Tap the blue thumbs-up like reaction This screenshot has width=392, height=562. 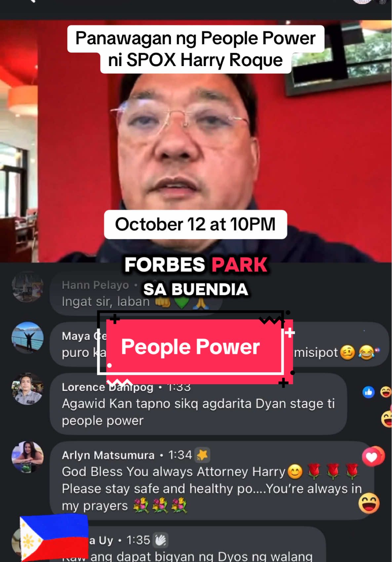368,392
